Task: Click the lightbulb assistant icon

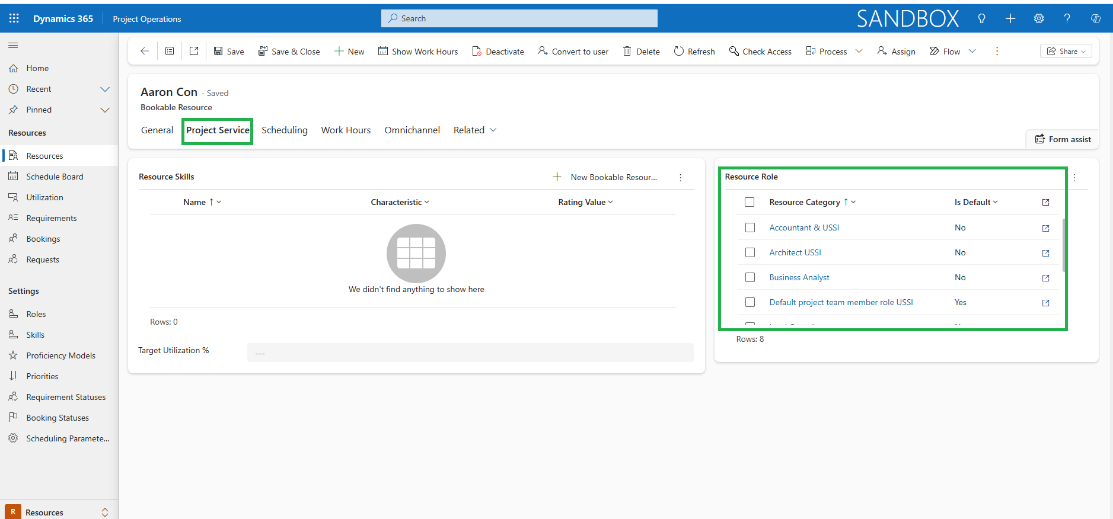Action: (x=981, y=18)
